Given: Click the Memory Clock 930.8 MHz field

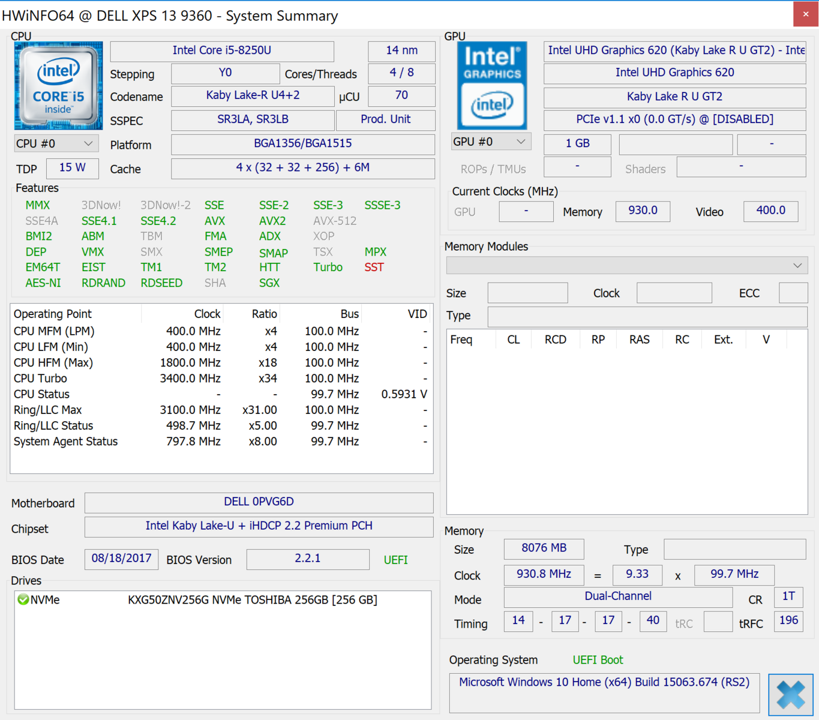Looking at the screenshot, I should coord(544,575).
